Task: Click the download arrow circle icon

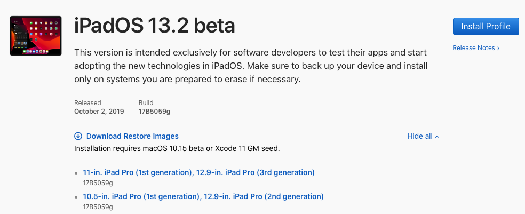Action: pos(78,136)
